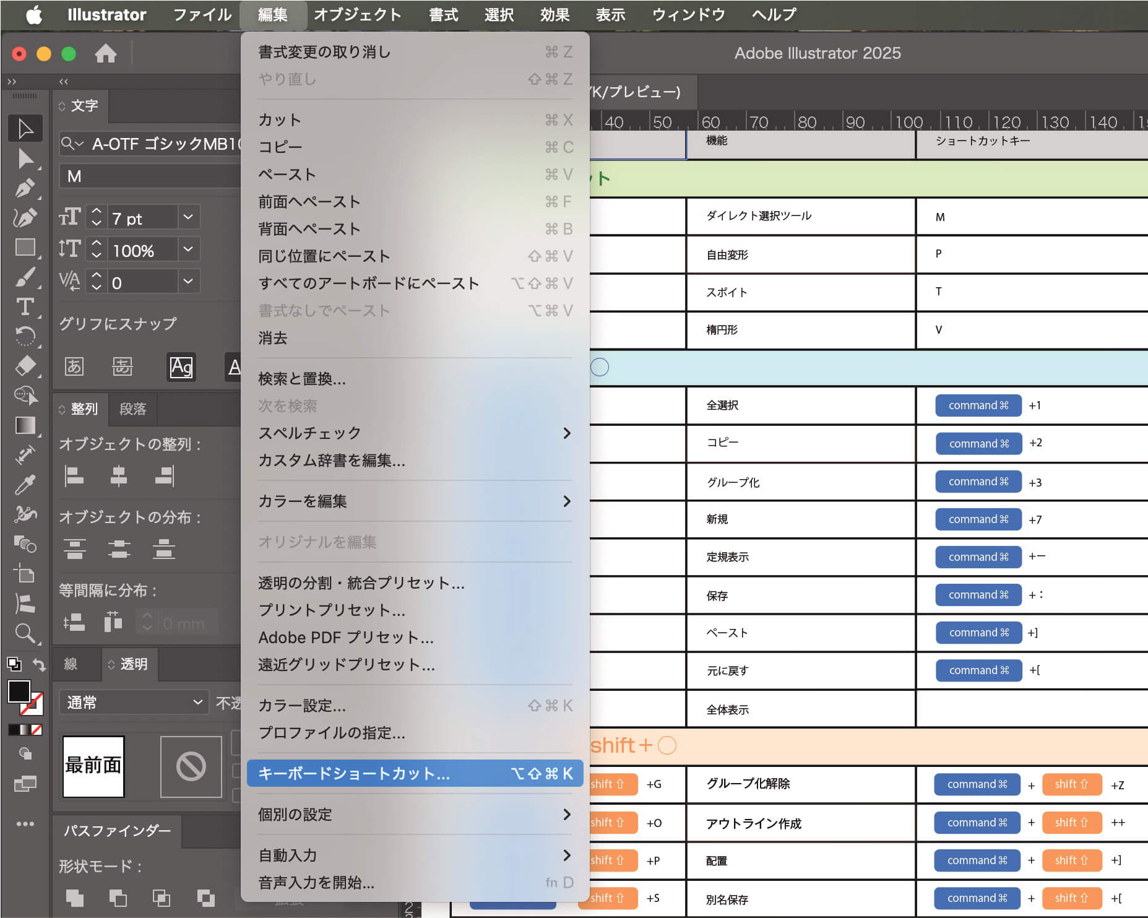Image resolution: width=1148 pixels, height=918 pixels.
Task: Select the Gradient tool
Action: click(x=26, y=426)
